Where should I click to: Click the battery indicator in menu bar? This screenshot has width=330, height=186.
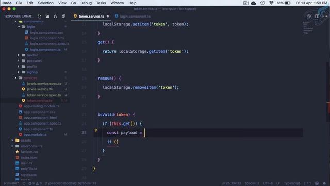point(288,3)
